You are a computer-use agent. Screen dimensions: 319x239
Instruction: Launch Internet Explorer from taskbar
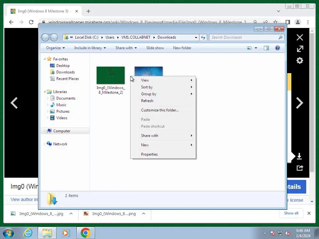[x=28, y=233]
